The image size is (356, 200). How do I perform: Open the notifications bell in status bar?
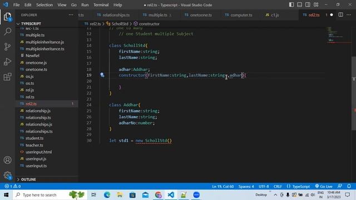point(349,186)
